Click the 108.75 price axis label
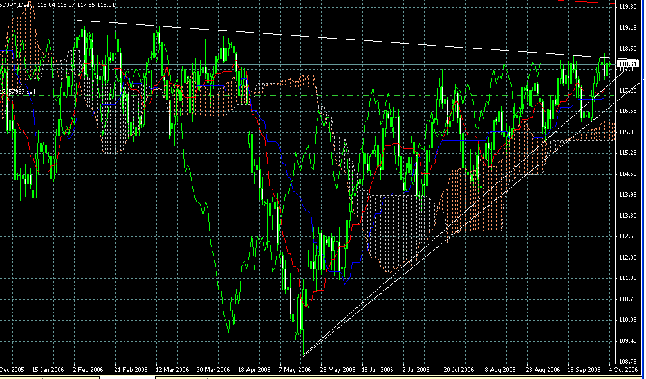 pyautogui.click(x=628, y=361)
